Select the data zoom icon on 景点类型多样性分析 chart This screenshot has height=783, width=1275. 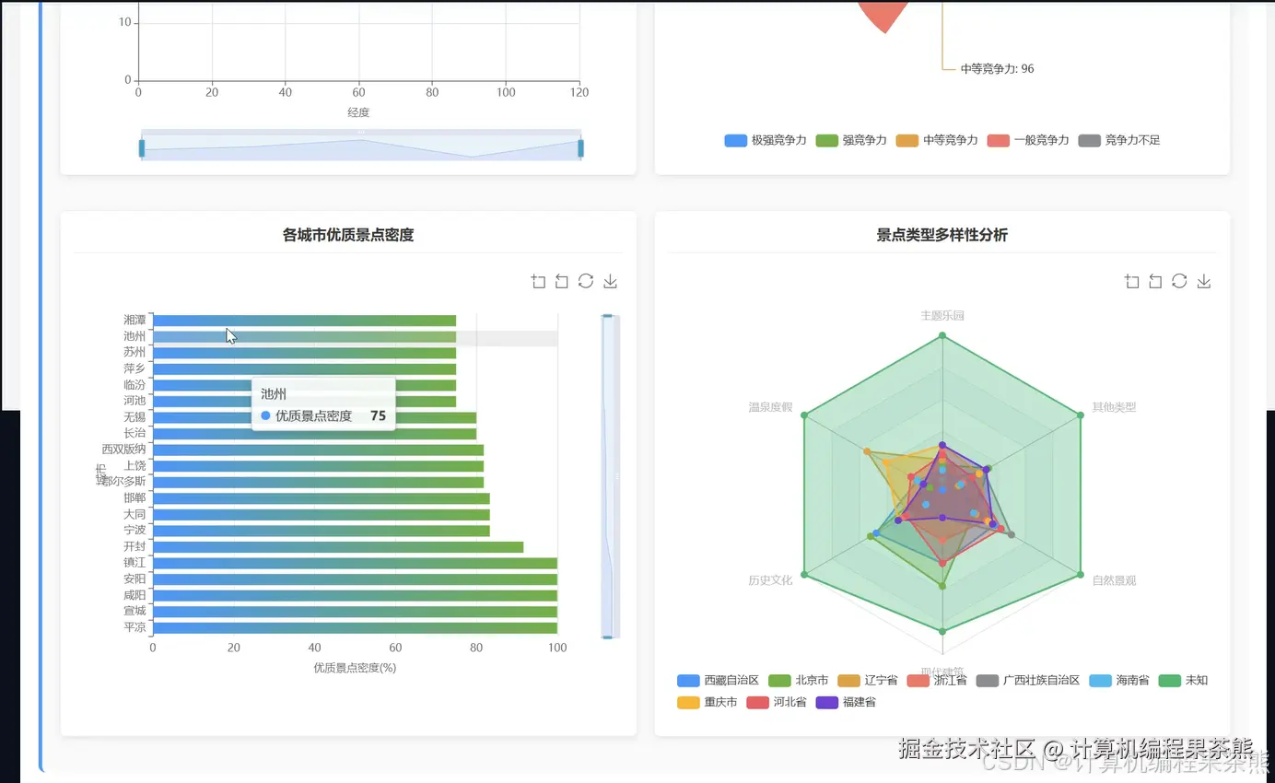pos(1132,281)
